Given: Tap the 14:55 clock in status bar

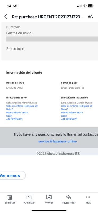Looking at the screenshot, I should 12,6.
